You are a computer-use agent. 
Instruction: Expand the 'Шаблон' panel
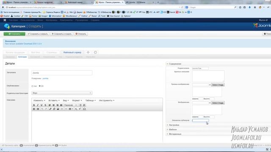point(173,130)
